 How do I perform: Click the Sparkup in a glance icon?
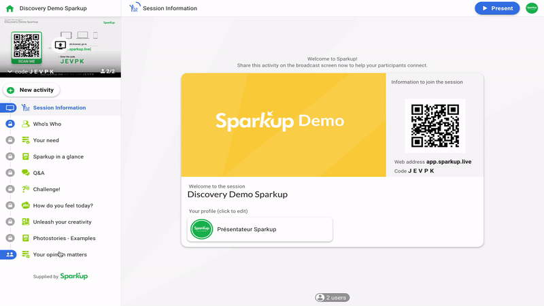26,156
